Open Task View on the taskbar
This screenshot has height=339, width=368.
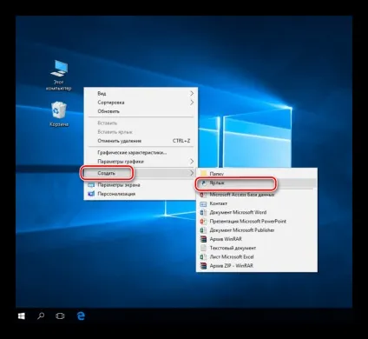click(x=60, y=316)
